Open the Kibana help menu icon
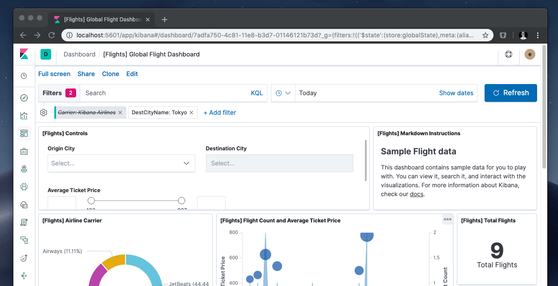Viewport: 558px width, 286px height. 509,54
